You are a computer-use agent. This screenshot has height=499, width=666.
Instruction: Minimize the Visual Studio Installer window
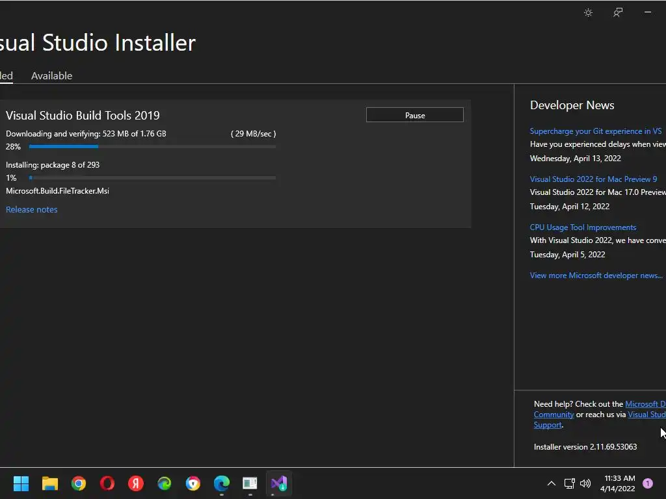pyautogui.click(x=648, y=12)
